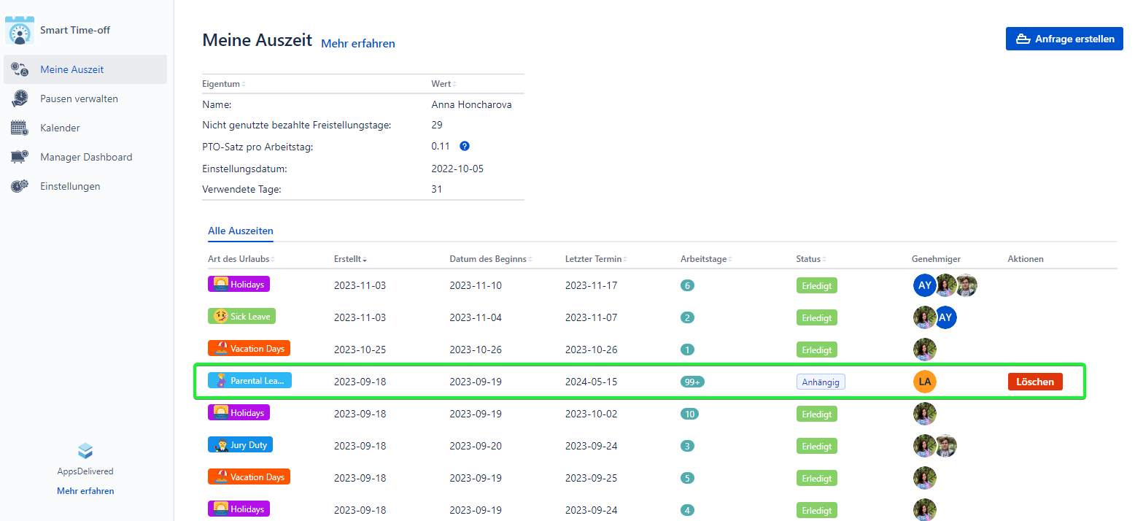Click the AppsDelivered logo icon
Viewport: 1135px width, 521px height.
point(85,451)
